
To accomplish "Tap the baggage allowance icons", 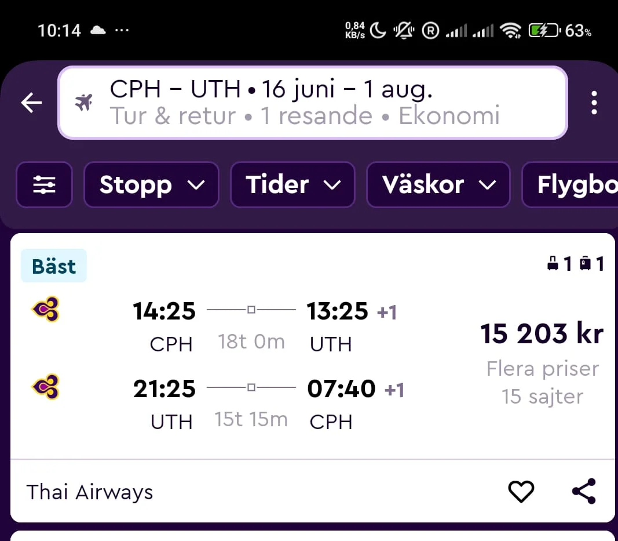I will click(x=575, y=264).
